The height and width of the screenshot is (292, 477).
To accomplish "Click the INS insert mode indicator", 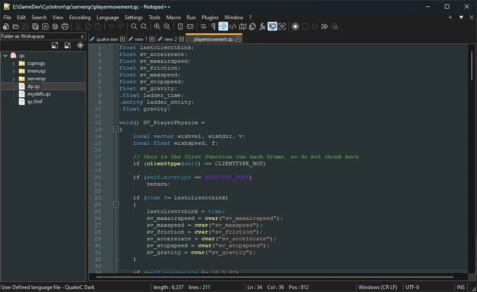I will (x=461, y=287).
